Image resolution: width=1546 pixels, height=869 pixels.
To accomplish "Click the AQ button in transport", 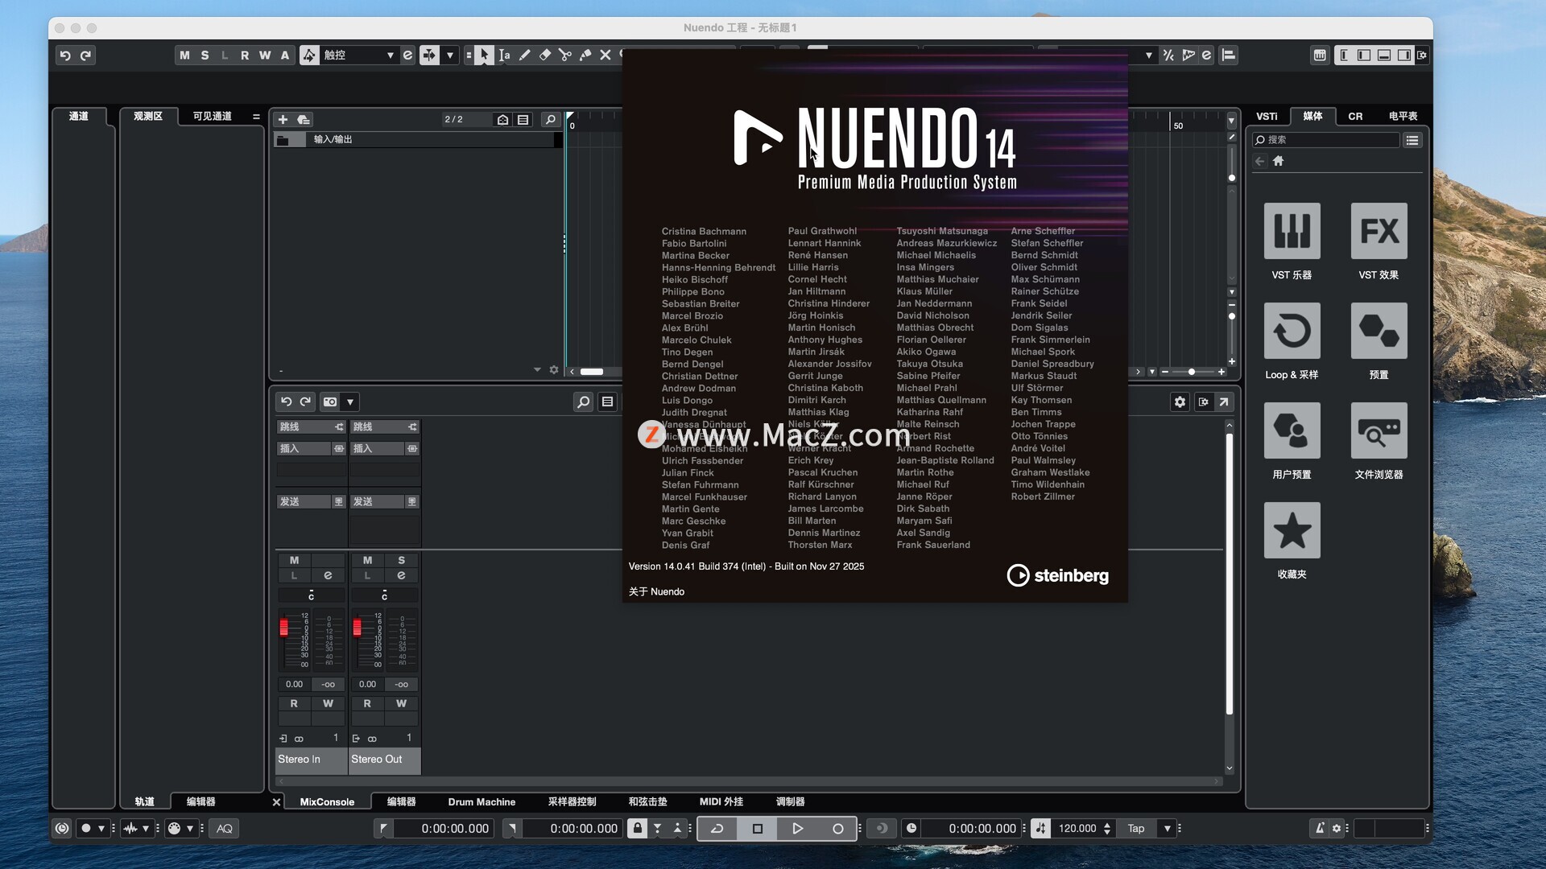I will (225, 828).
